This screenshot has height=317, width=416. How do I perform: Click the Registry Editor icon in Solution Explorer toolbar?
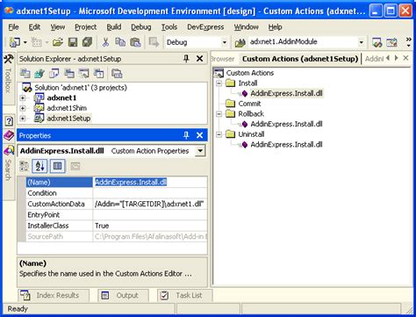tap(39, 74)
